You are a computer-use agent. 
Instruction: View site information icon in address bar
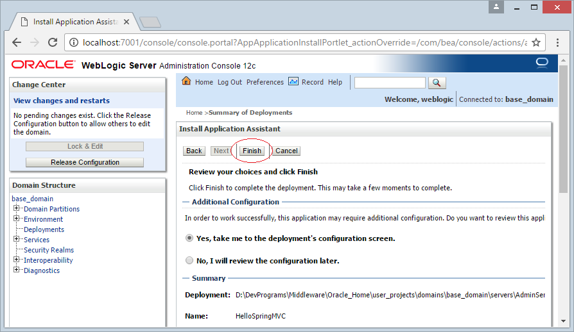(74, 43)
